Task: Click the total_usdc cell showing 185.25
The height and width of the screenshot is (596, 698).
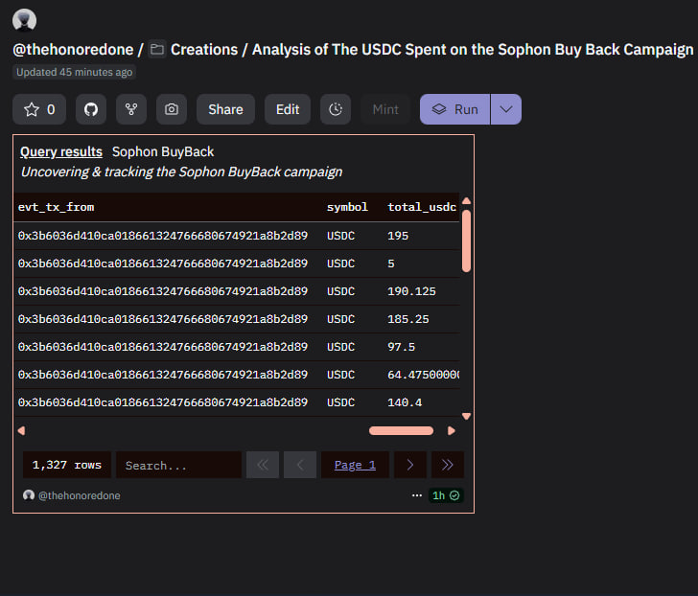Action: click(407, 319)
